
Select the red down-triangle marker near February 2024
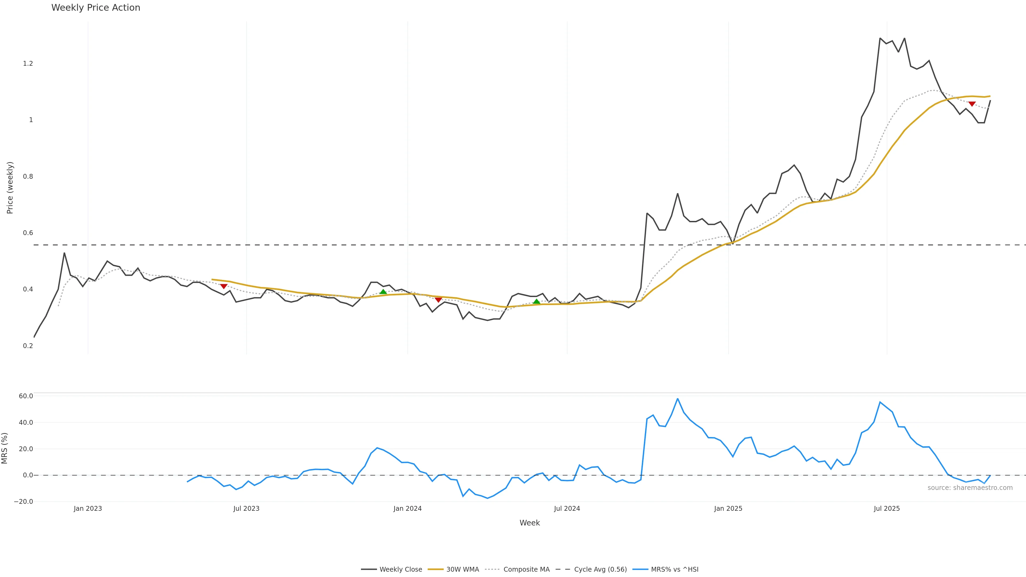point(438,299)
